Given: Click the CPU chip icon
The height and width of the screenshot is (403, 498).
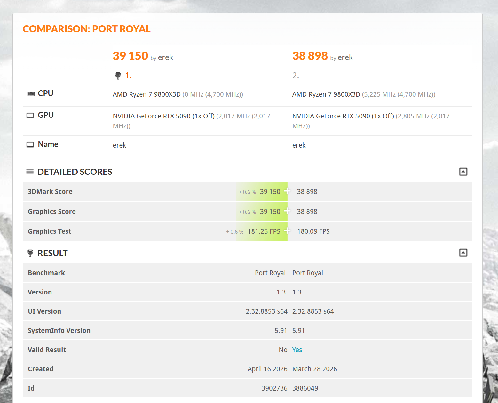Looking at the screenshot, I should coord(31,94).
